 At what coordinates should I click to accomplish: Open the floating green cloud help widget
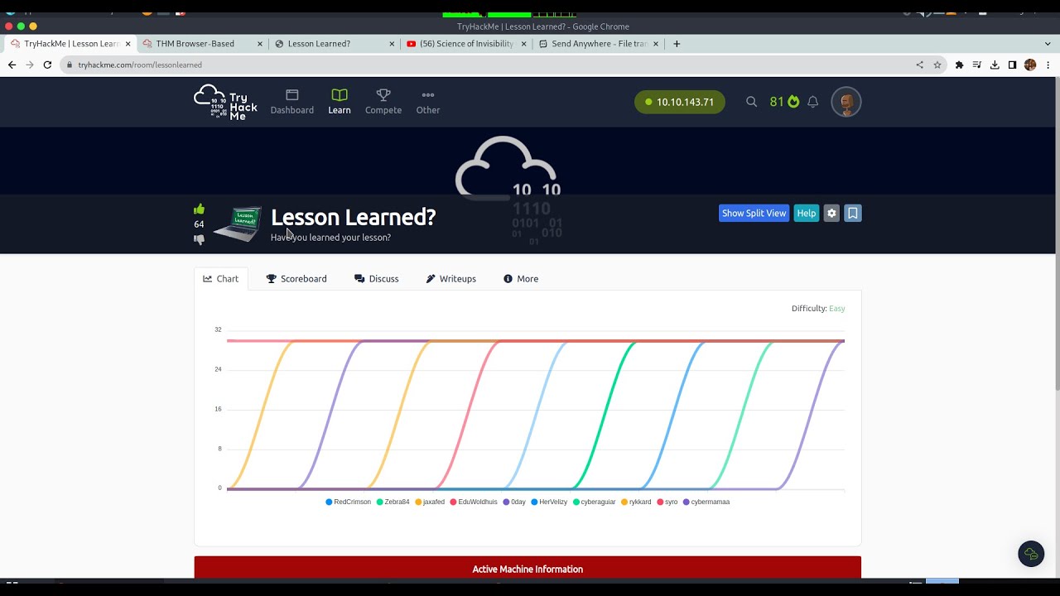pos(1031,554)
